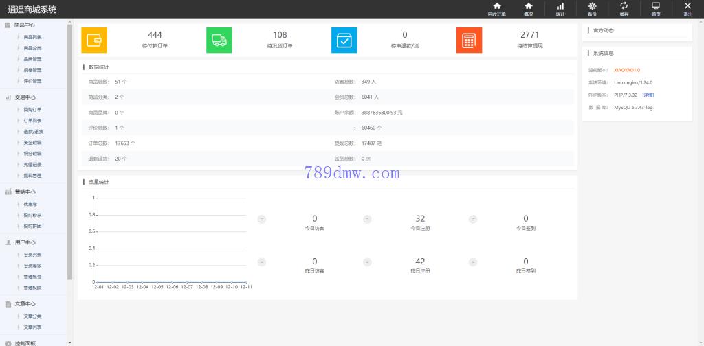Open 统计 bar chart in top toolbar
The height and width of the screenshot is (346, 704).
coord(560,9)
